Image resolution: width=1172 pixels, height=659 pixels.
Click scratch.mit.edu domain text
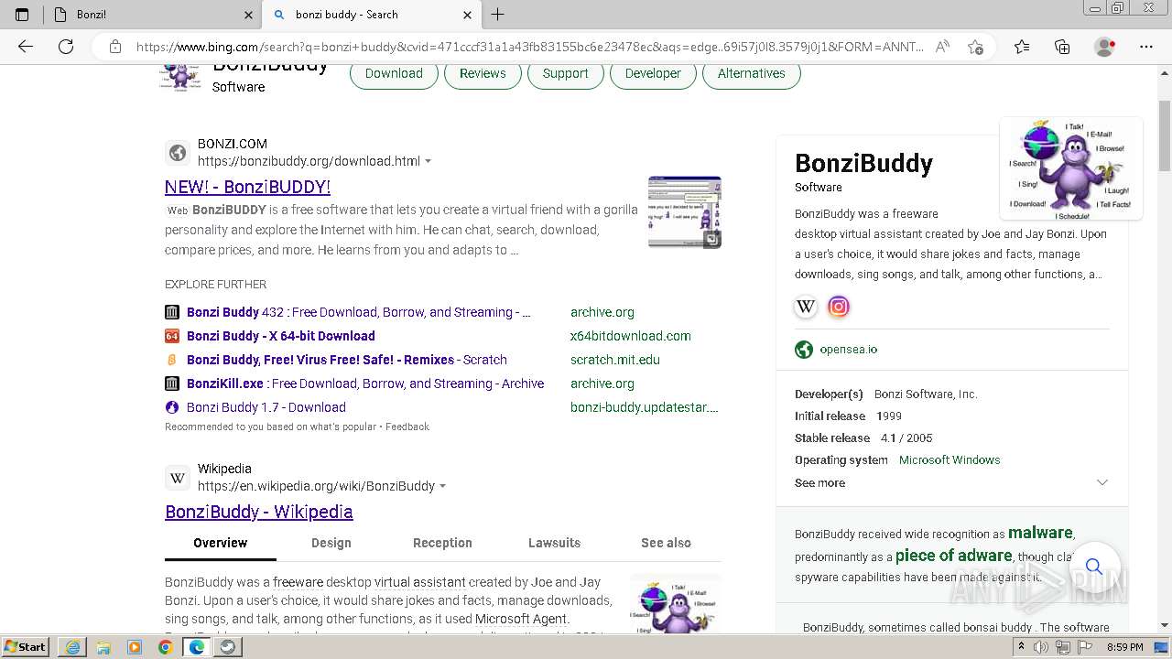coord(615,360)
